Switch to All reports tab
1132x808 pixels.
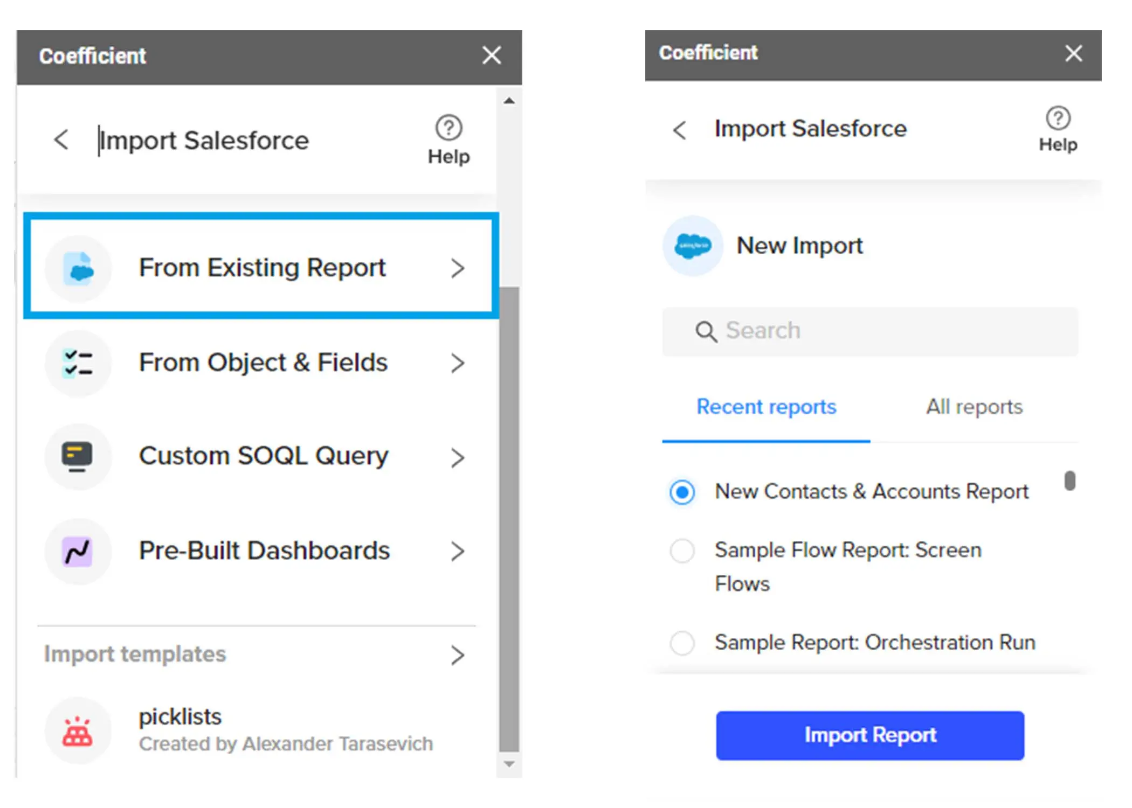click(974, 407)
